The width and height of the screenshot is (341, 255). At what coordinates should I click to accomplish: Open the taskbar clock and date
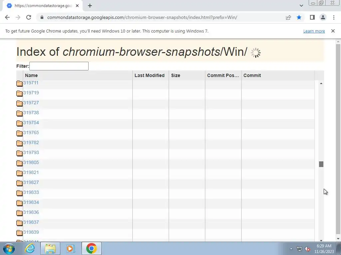click(x=324, y=249)
